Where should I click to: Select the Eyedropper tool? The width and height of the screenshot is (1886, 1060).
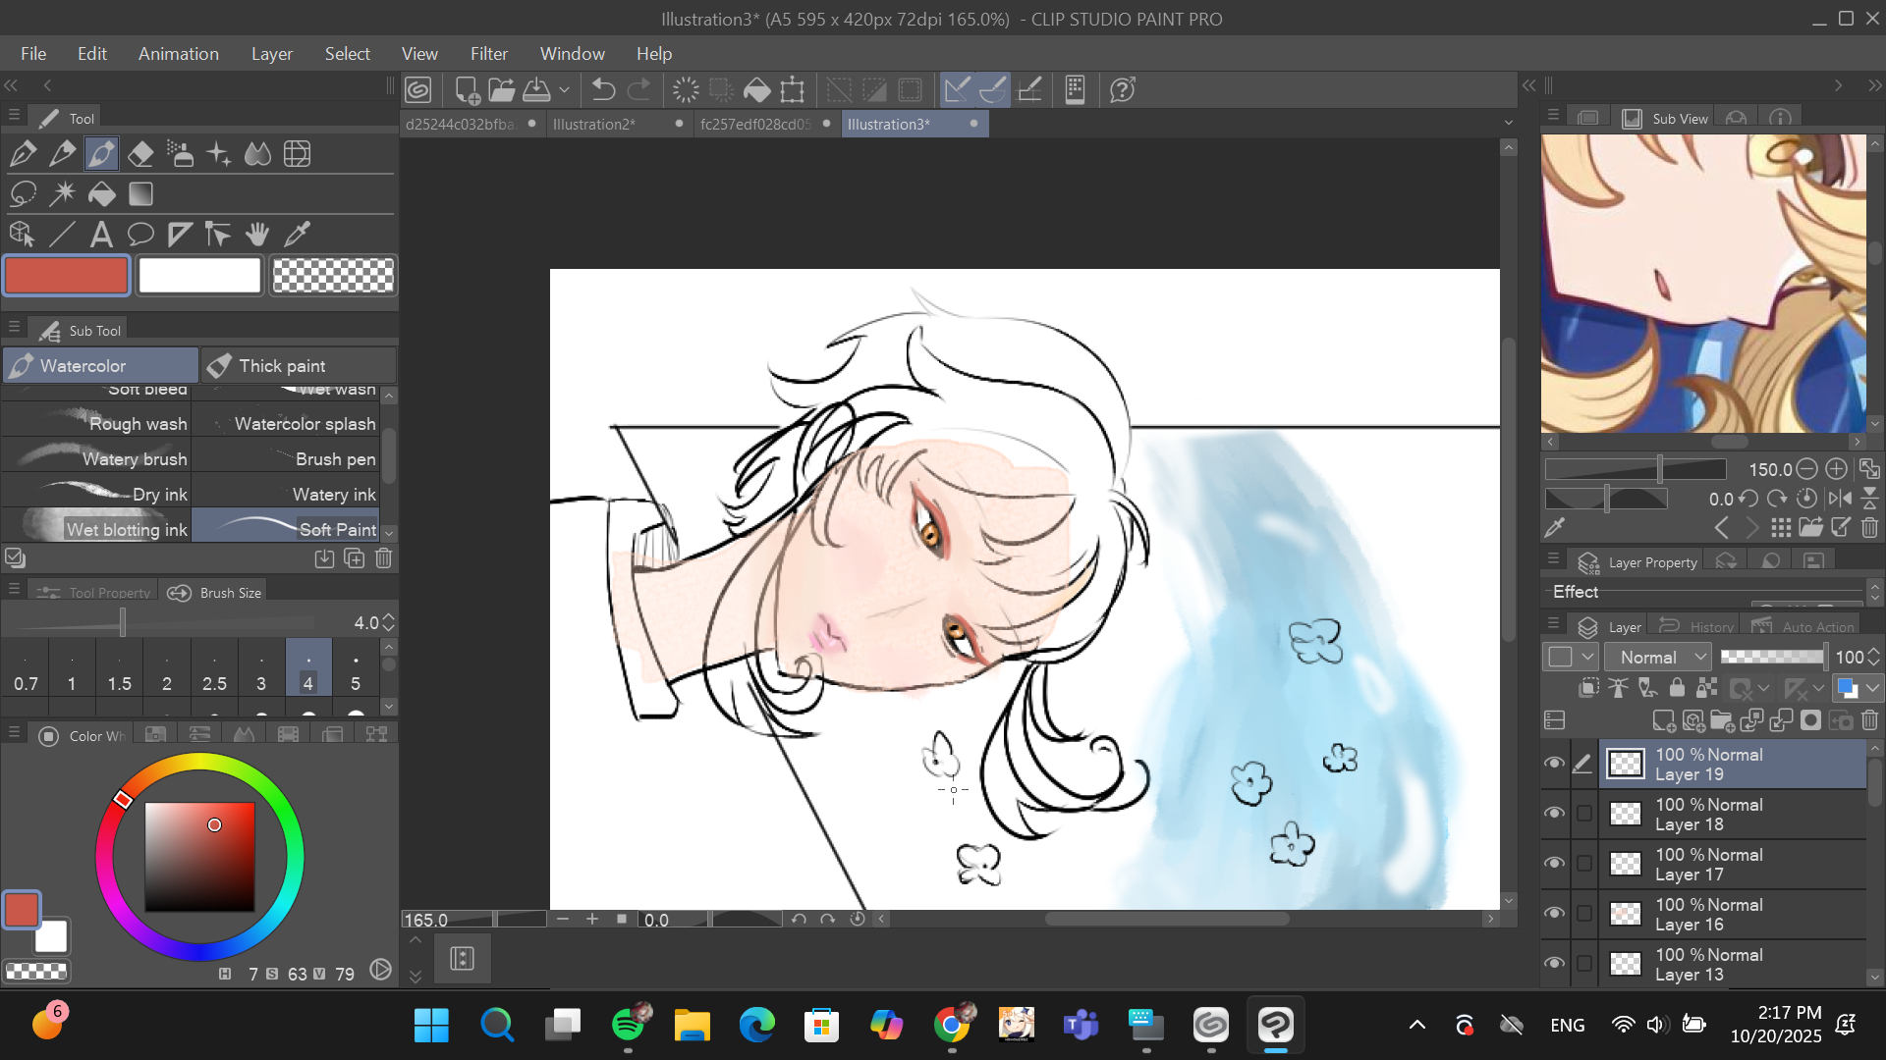click(x=297, y=235)
